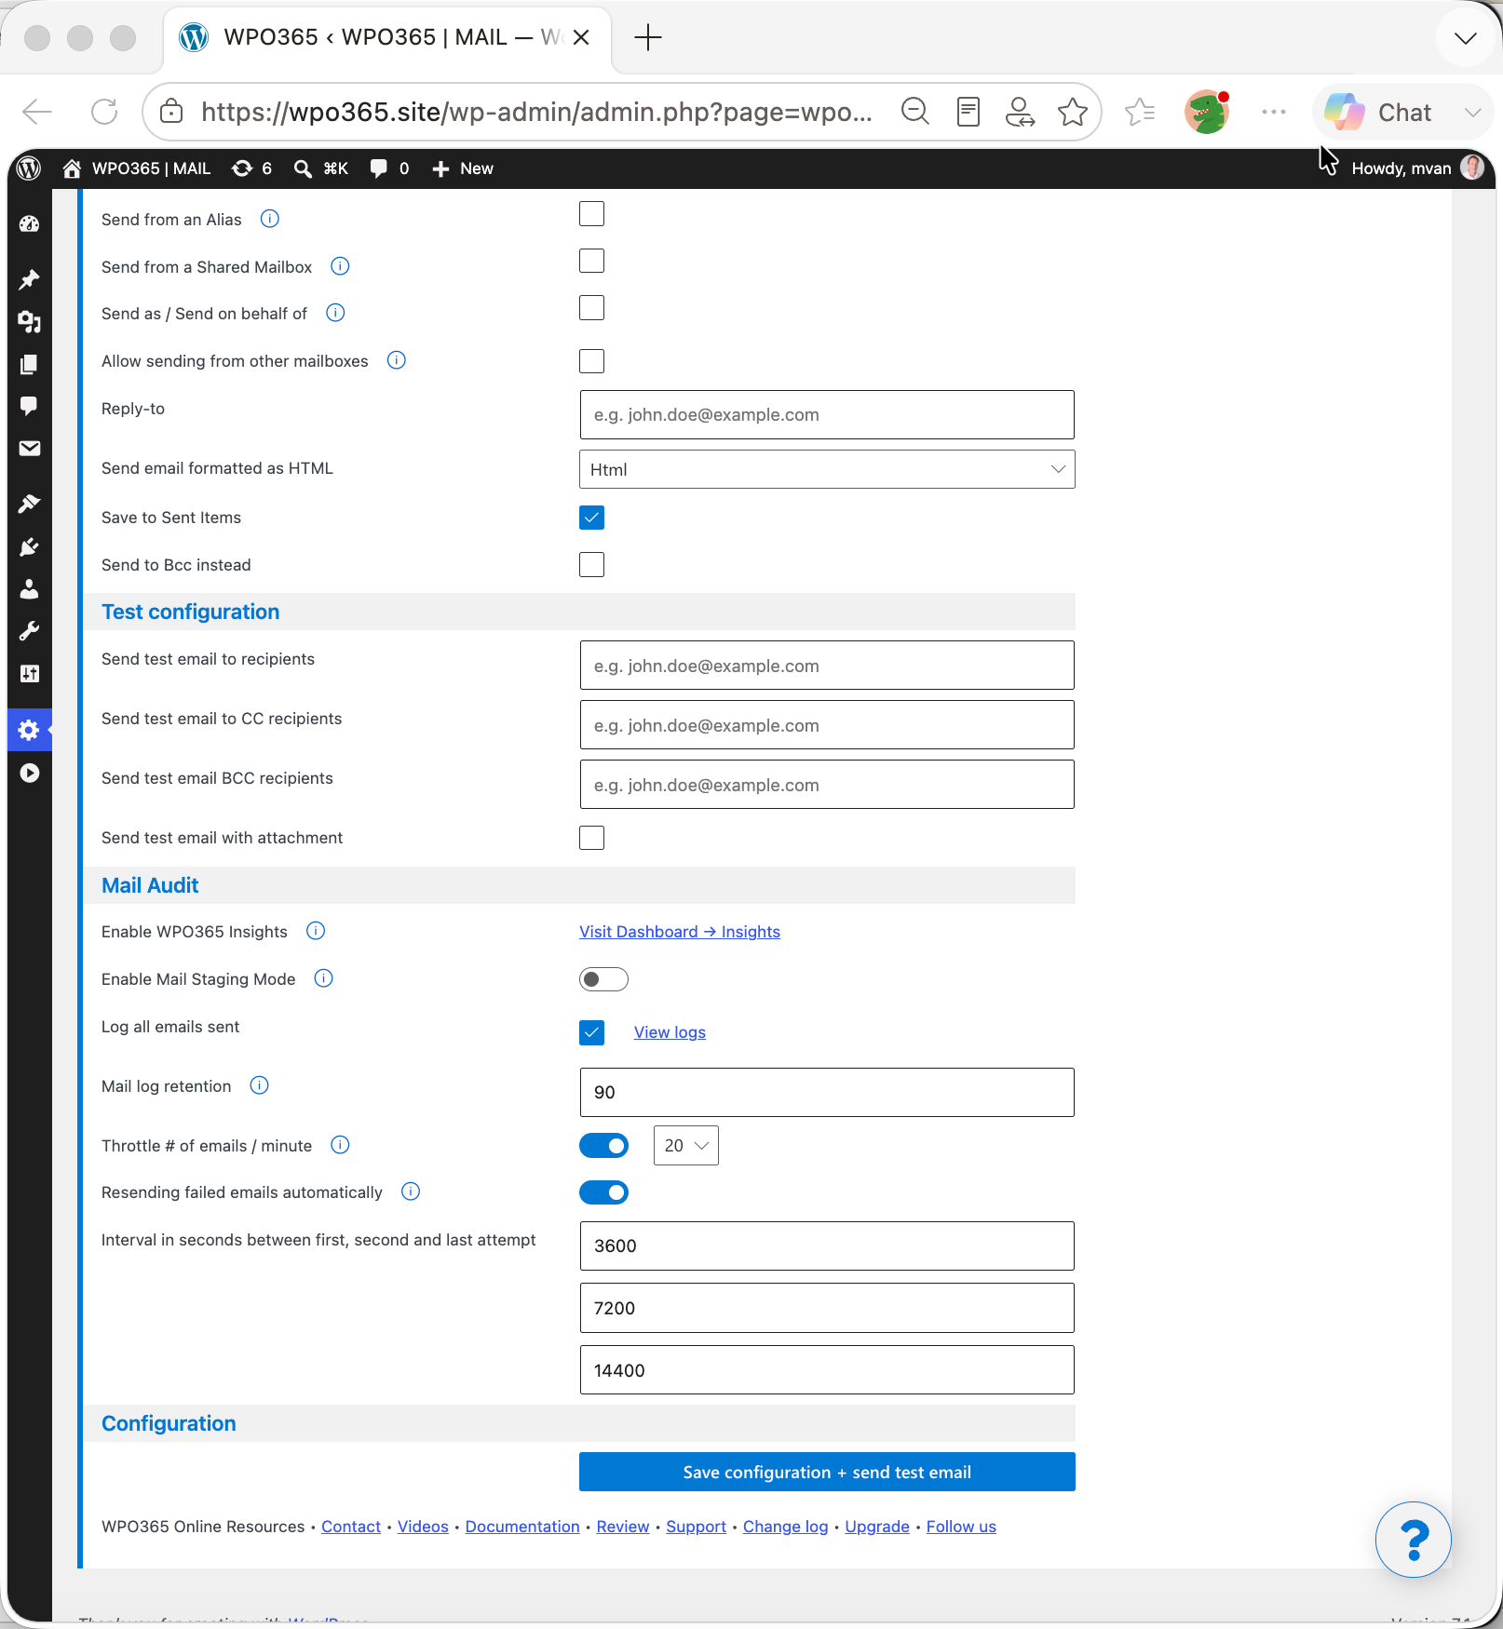Viewport: 1503px width, 1629px height.
Task: Enable the Send from a Shared Mailbox checkbox
Action: [x=592, y=262]
